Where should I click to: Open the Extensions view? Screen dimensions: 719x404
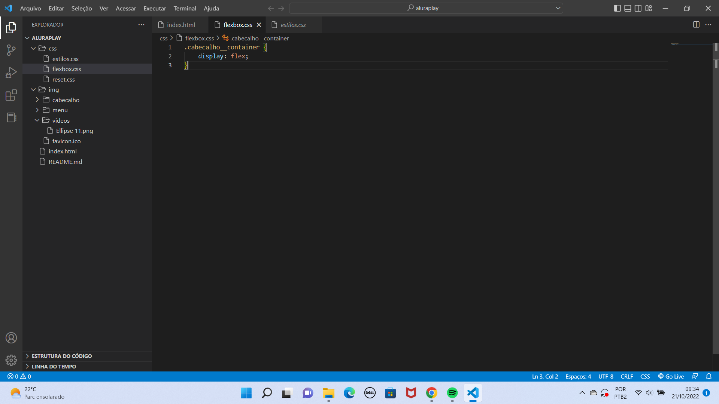(11, 95)
